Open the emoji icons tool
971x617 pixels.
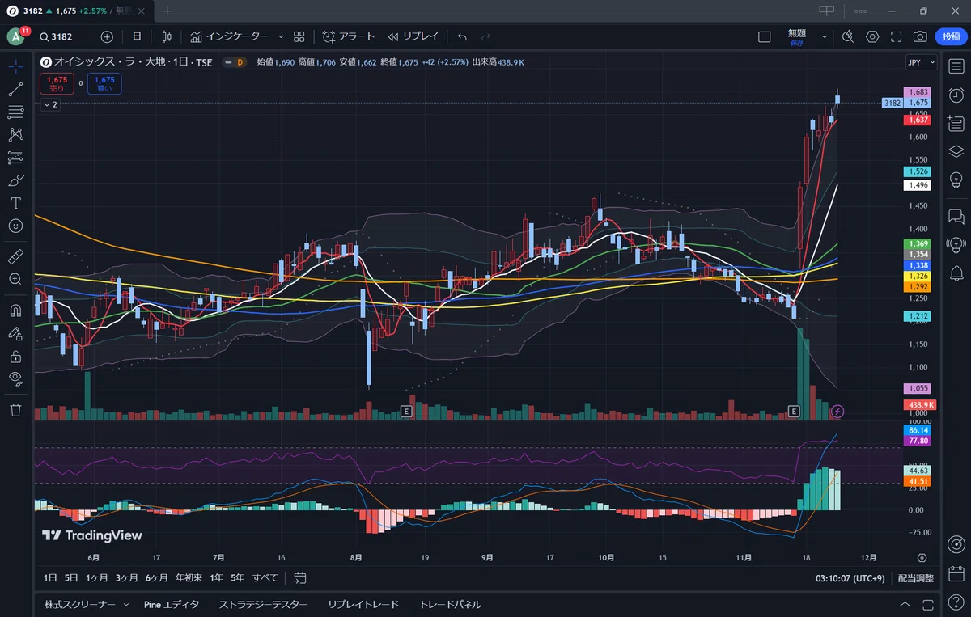[15, 226]
